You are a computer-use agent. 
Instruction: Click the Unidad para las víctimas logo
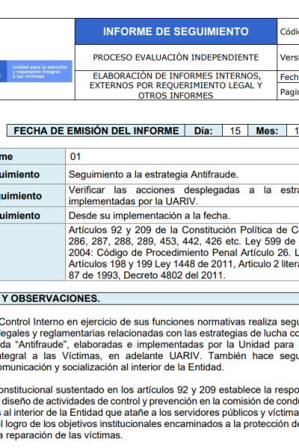click(x=36, y=72)
